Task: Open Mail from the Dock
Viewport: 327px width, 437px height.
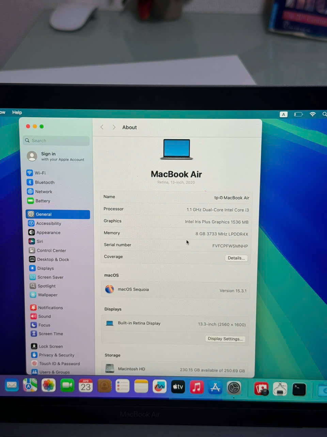Action: click(12, 385)
